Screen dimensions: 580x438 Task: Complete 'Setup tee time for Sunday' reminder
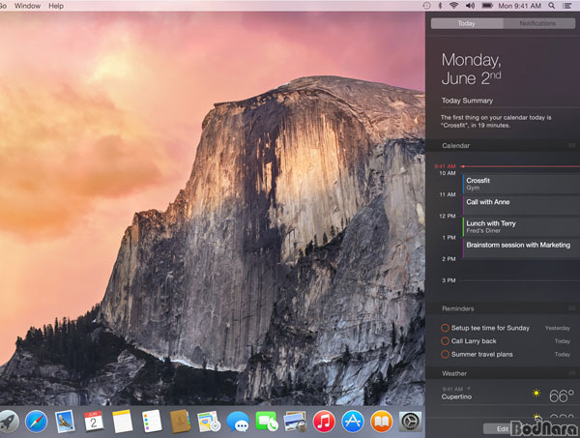(x=445, y=328)
